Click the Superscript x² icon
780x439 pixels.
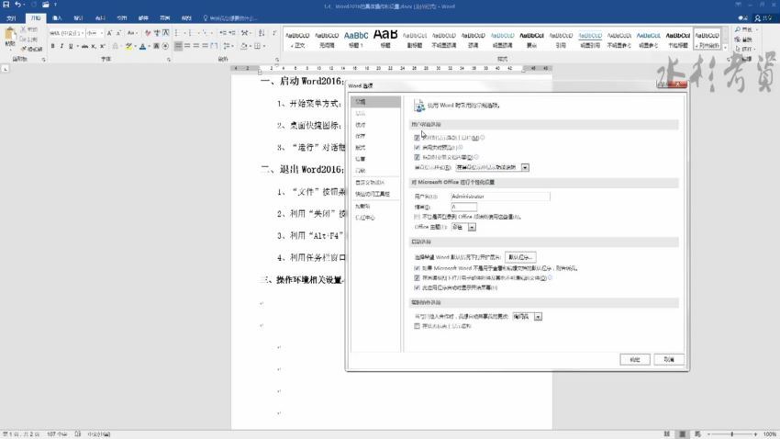pyautogui.click(x=103, y=46)
